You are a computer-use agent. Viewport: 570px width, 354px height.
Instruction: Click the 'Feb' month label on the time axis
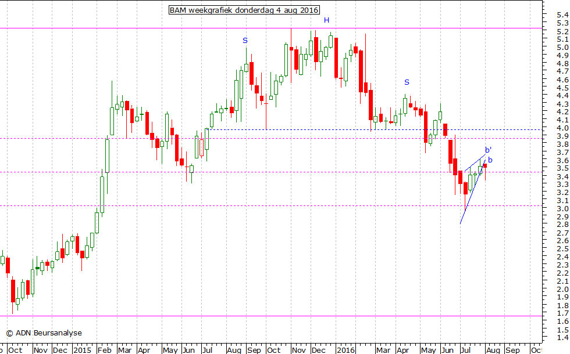coord(104,350)
